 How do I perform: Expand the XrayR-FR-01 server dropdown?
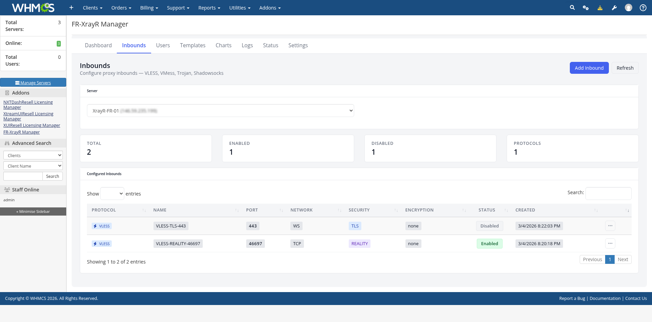(220, 111)
